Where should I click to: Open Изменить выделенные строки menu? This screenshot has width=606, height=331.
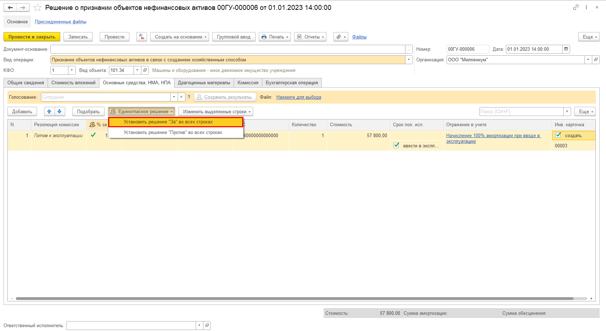click(x=216, y=111)
